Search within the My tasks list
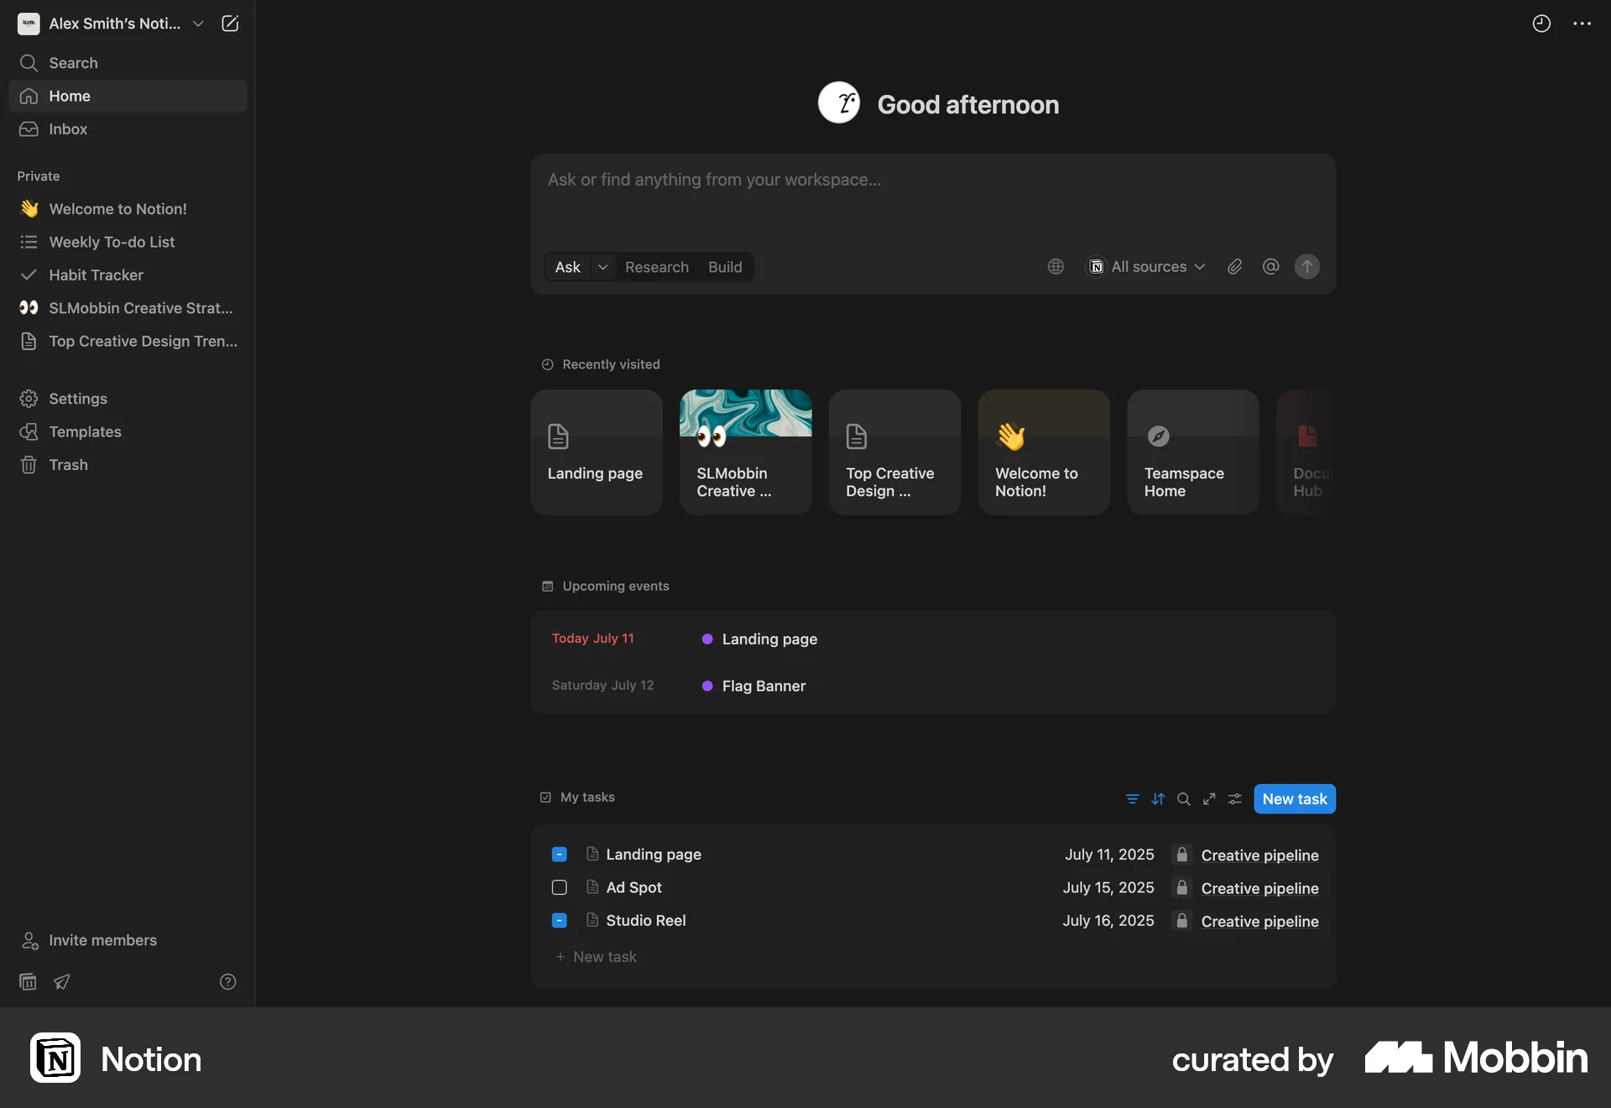 click(1183, 798)
